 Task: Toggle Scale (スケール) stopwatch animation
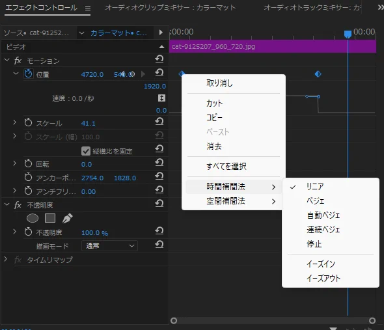28,122
